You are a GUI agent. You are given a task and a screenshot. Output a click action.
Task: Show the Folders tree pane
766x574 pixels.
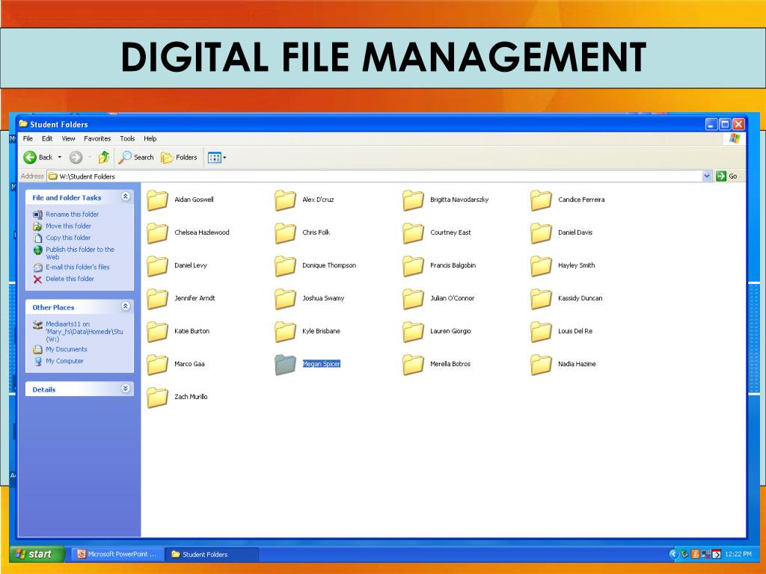point(180,157)
